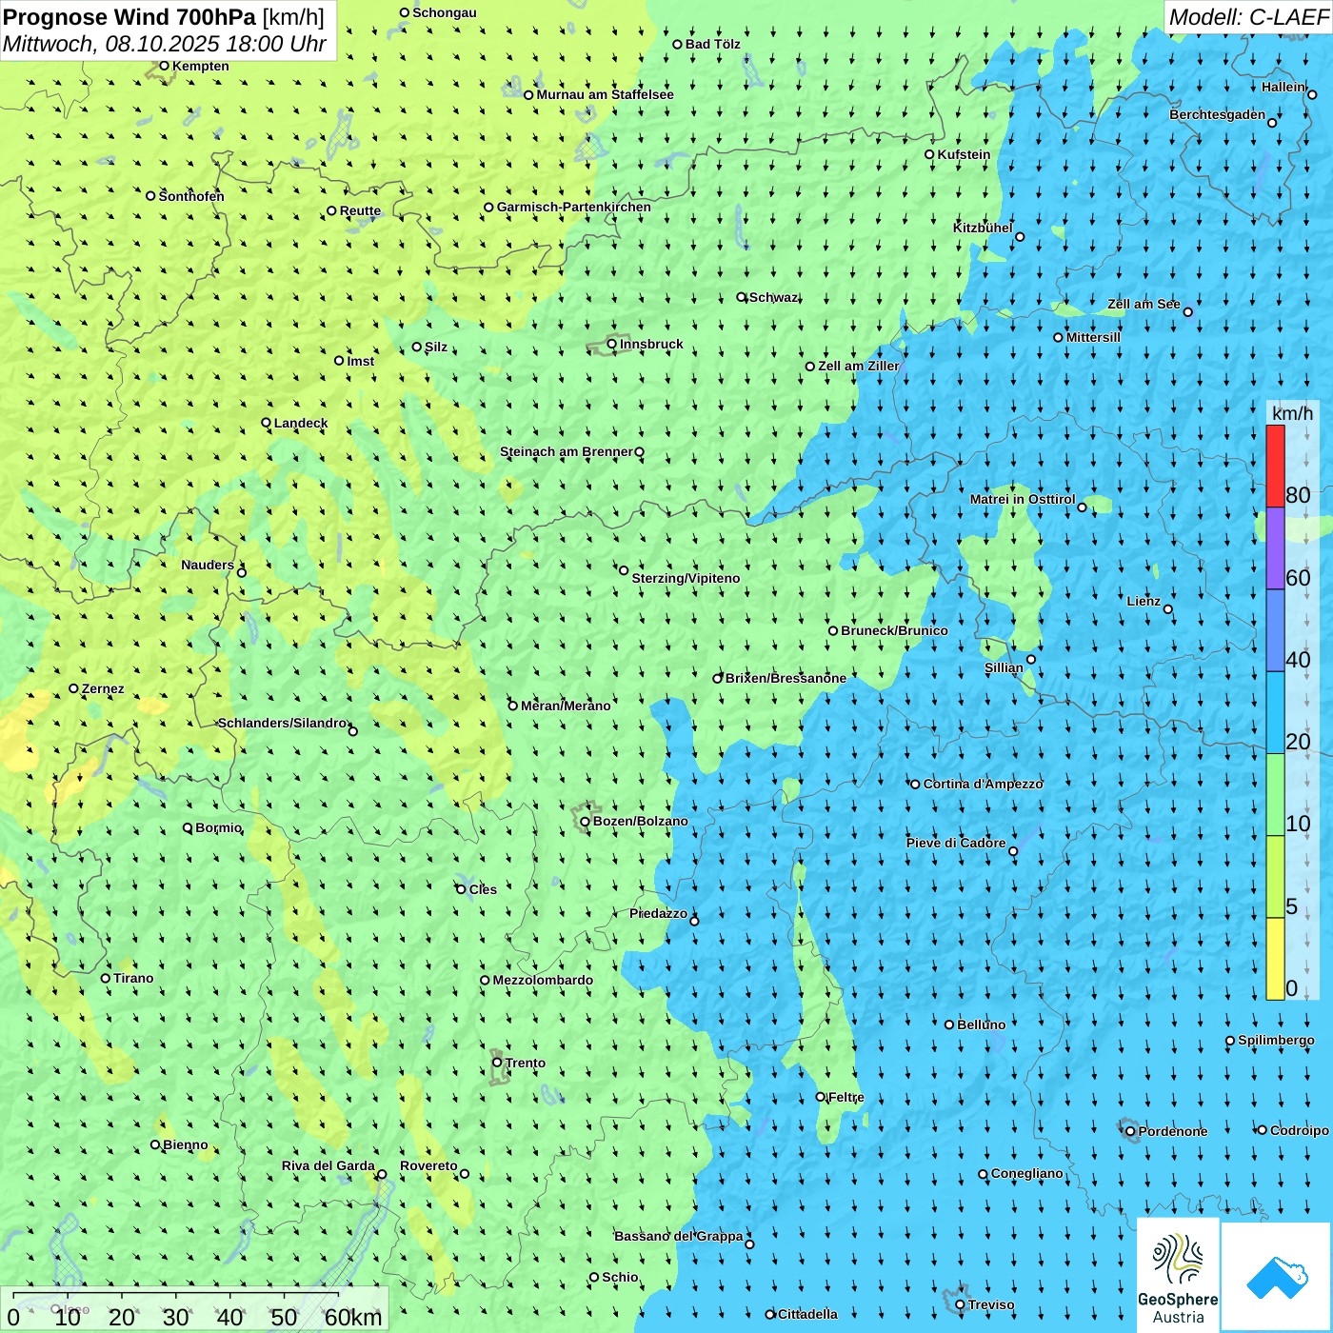Click the Bormio city label
Screen dimensions: 1333x1333
(219, 827)
